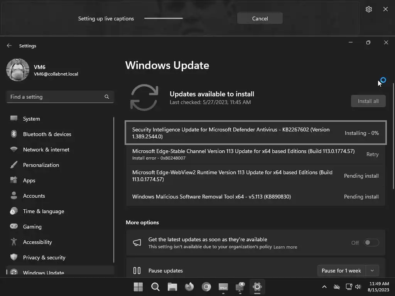Click search magnifier in Find a setting
The image size is (395, 296).
click(x=107, y=97)
